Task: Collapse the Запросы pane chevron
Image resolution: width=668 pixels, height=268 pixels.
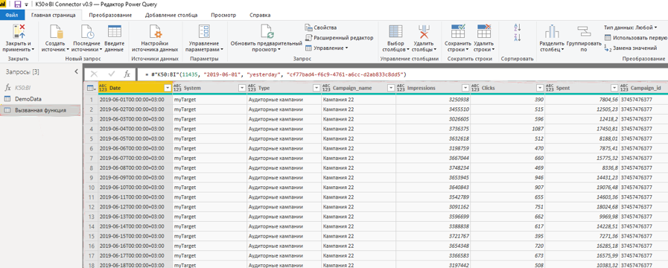Action: click(x=76, y=72)
